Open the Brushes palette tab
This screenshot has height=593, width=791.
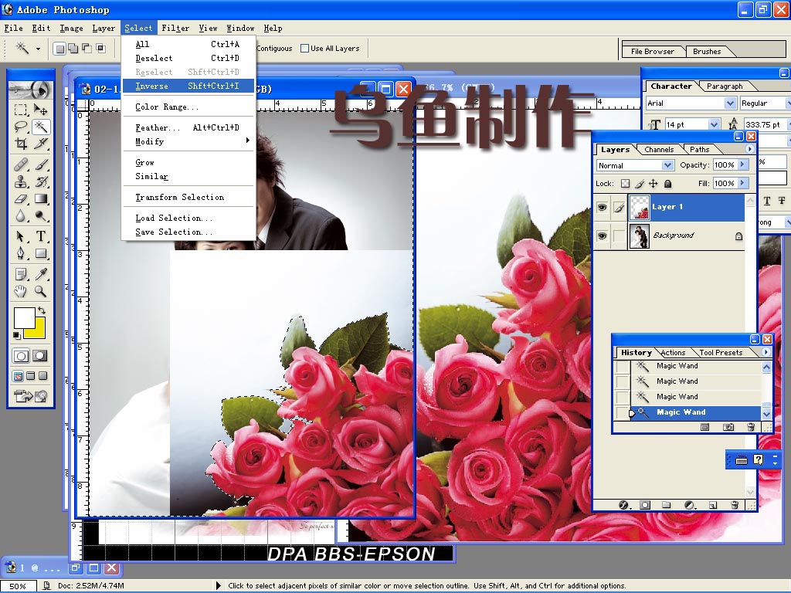[707, 52]
